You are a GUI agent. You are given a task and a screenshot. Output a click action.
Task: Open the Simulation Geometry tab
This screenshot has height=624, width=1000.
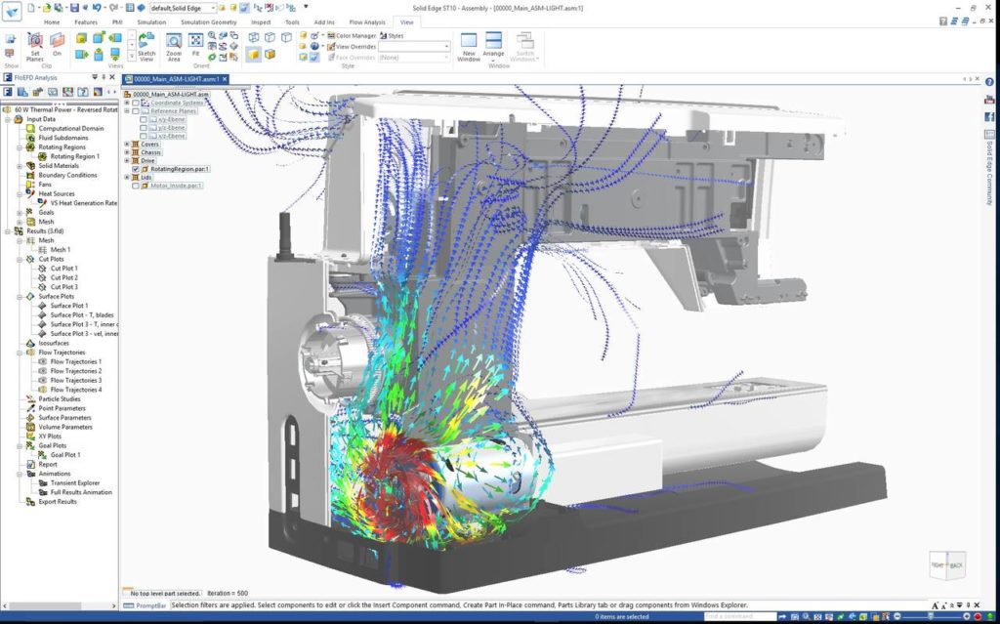point(208,21)
